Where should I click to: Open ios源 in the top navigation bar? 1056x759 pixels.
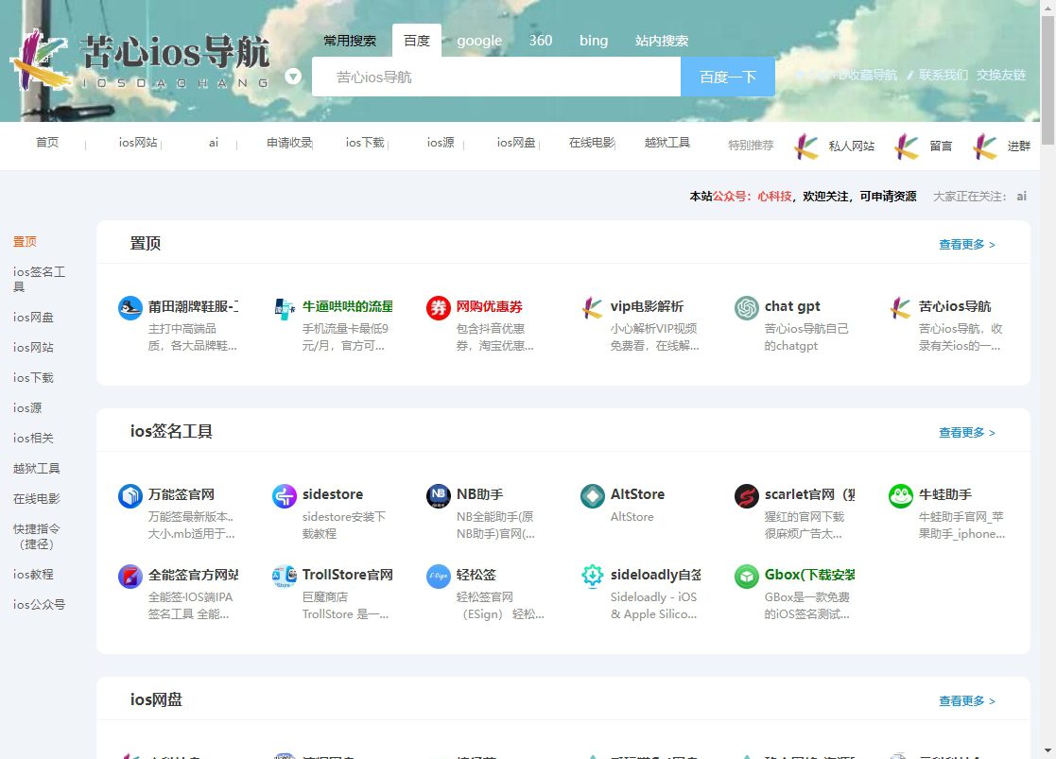[441, 142]
